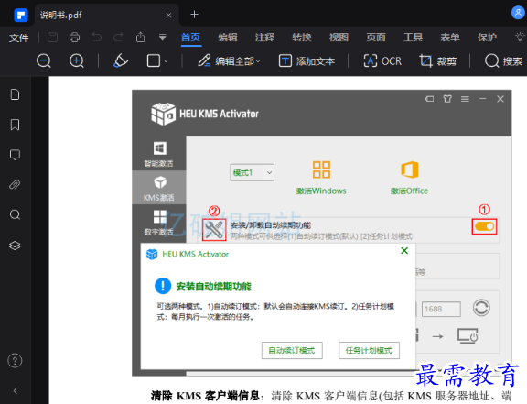
Task: Select the 裁剪 crop tool
Action: pos(438,61)
